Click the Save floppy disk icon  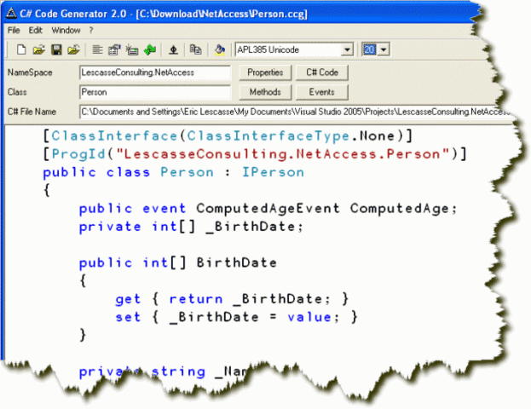point(56,49)
